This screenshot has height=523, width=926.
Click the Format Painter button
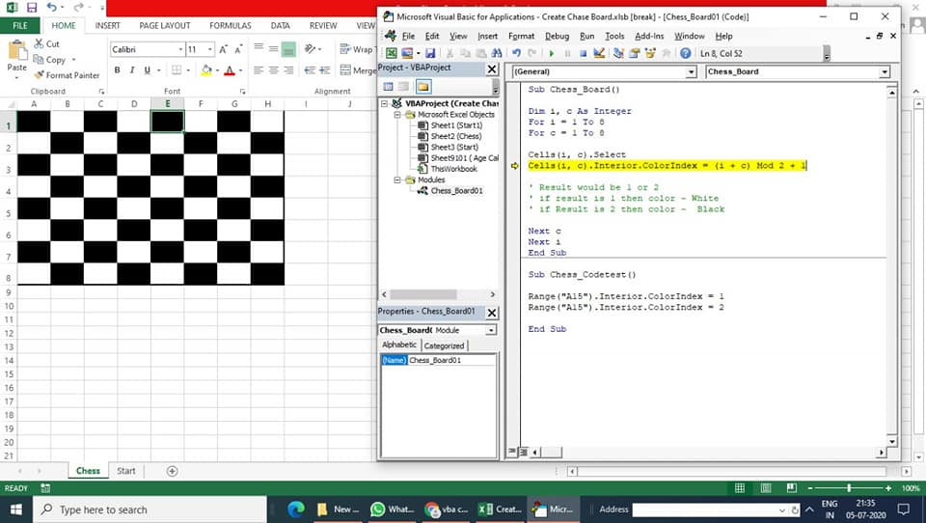point(67,75)
